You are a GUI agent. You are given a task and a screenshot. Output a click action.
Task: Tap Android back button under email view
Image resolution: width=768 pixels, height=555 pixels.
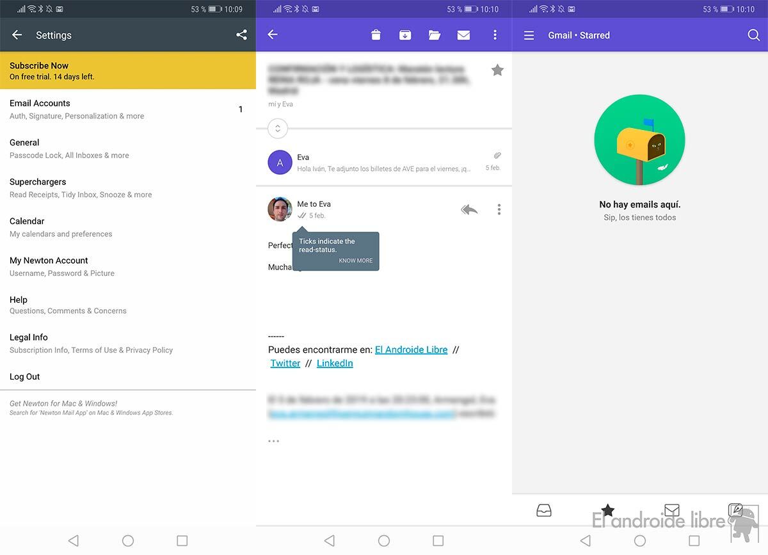click(330, 541)
